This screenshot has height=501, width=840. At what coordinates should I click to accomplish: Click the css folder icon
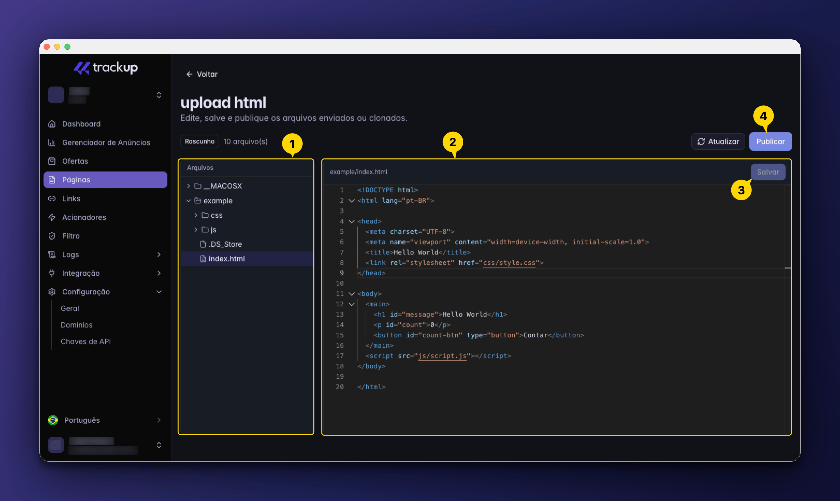click(x=205, y=215)
